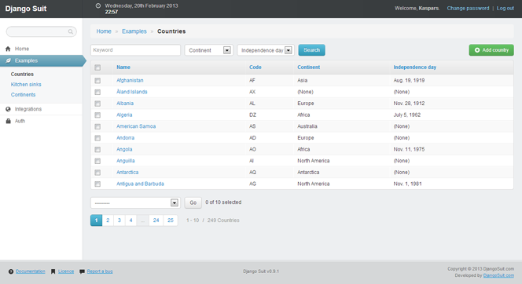Open the Angola country link
Image resolution: width=522 pixels, height=284 pixels.
pyautogui.click(x=124, y=150)
